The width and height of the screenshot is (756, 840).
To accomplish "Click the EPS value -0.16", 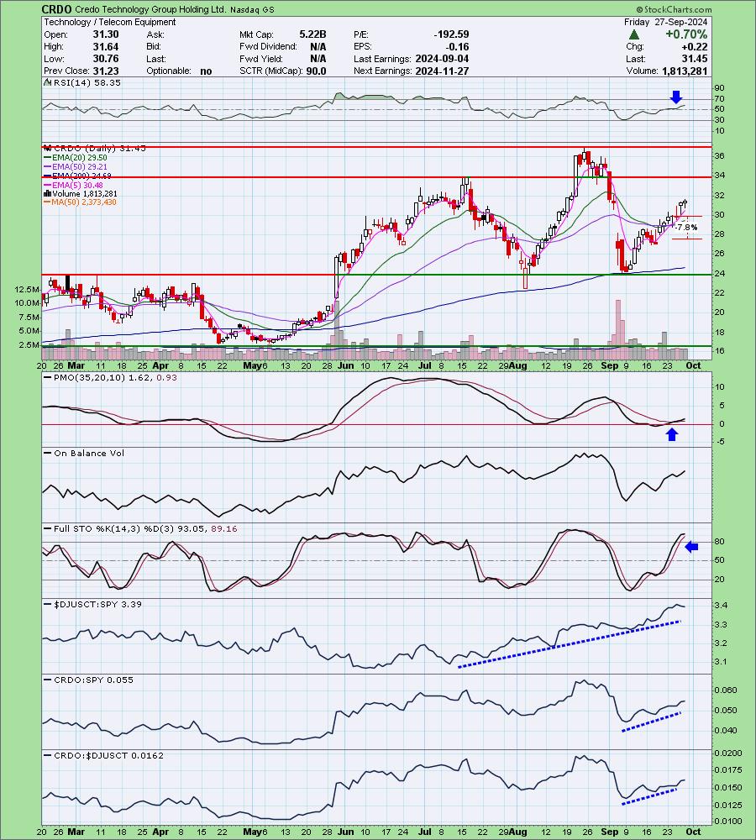I will [x=458, y=46].
